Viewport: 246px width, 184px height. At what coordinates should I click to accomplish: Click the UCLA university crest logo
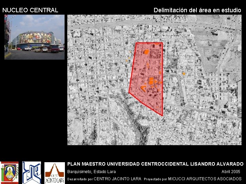coord(10,173)
